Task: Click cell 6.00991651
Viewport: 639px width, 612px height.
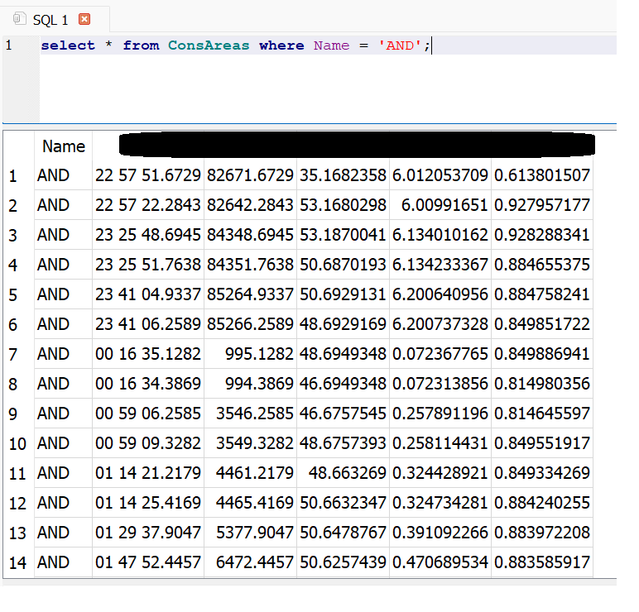Action: click(440, 205)
